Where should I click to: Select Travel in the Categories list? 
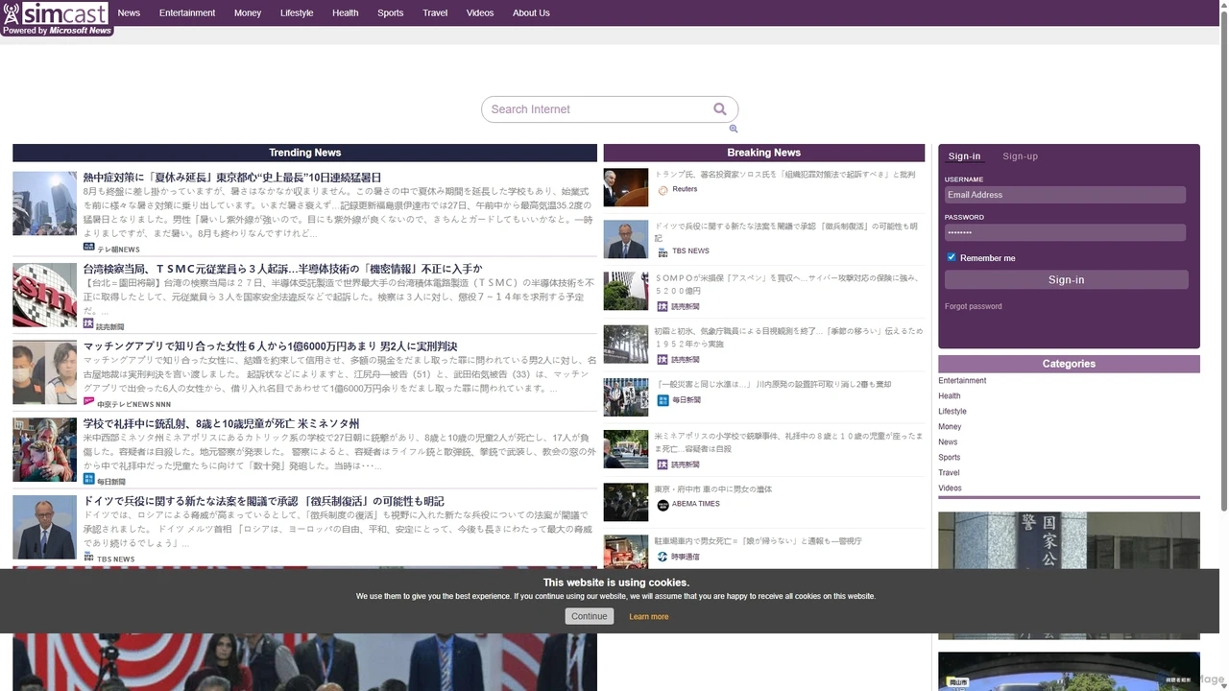pyautogui.click(x=949, y=473)
